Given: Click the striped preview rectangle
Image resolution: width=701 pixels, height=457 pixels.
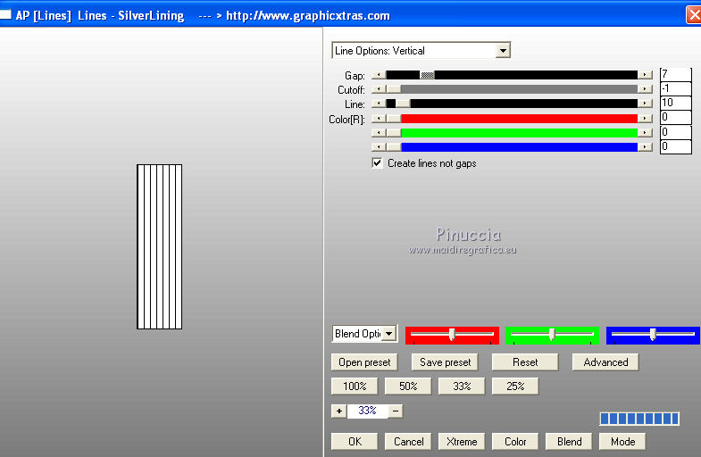Looking at the screenshot, I should coord(160,246).
